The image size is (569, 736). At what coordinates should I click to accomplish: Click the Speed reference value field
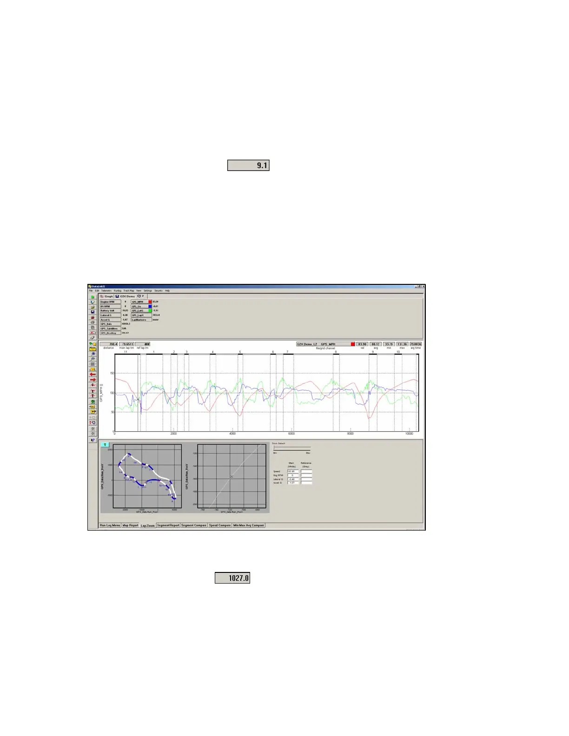click(x=306, y=472)
